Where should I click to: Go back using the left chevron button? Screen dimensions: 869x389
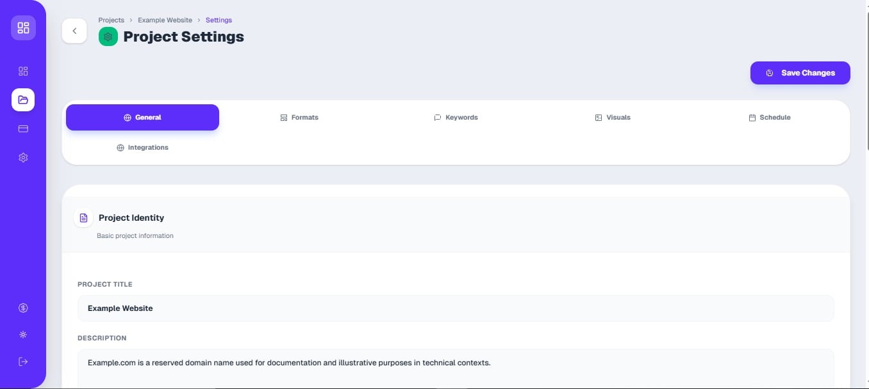tap(74, 31)
